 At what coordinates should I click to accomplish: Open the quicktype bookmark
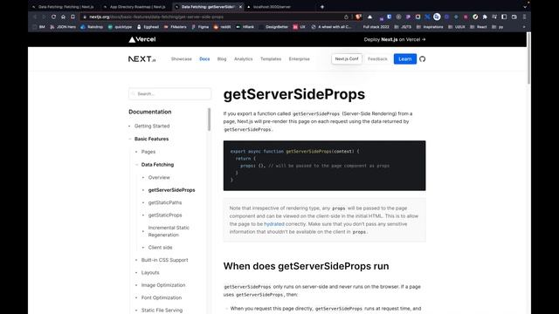[120, 27]
